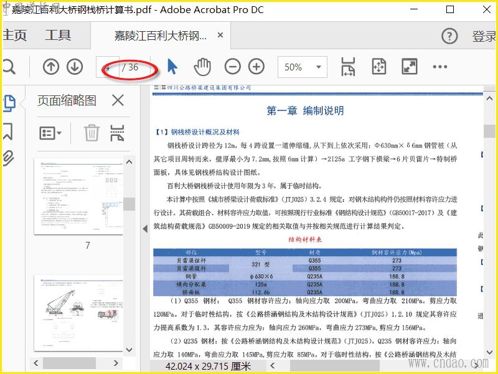Click the 页面缩略图 panel title
The width and height of the screenshot is (498, 374).
(67, 100)
